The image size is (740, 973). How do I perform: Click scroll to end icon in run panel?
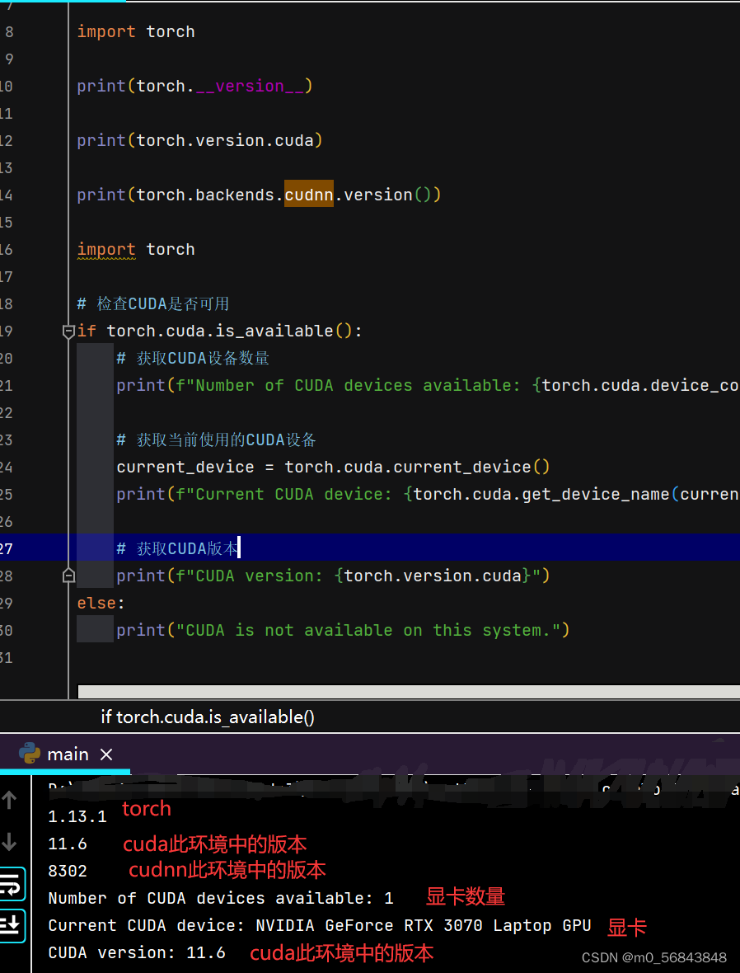pyautogui.click(x=12, y=926)
